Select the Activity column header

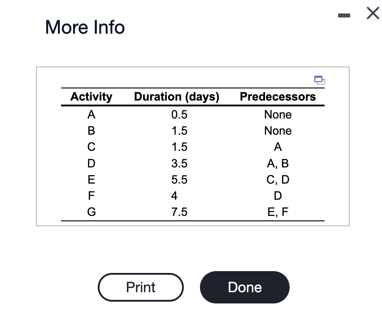click(x=91, y=97)
